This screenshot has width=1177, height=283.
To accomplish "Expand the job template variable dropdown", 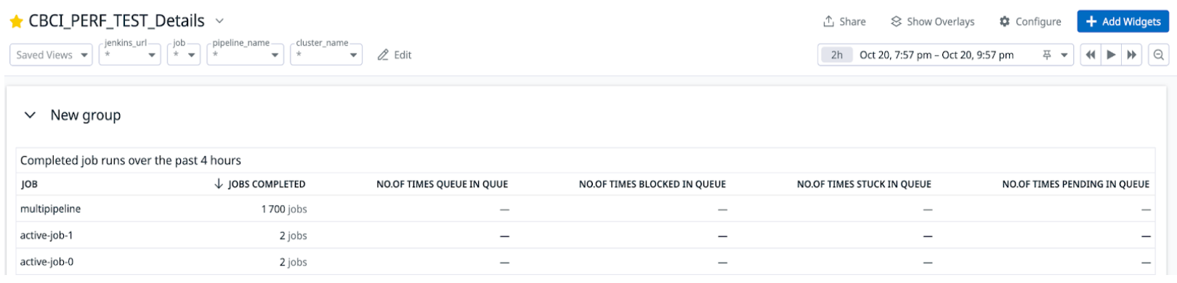I will pos(184,55).
